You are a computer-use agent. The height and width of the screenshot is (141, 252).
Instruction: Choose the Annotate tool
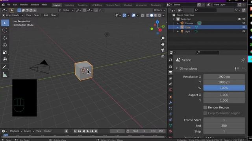[5, 67]
